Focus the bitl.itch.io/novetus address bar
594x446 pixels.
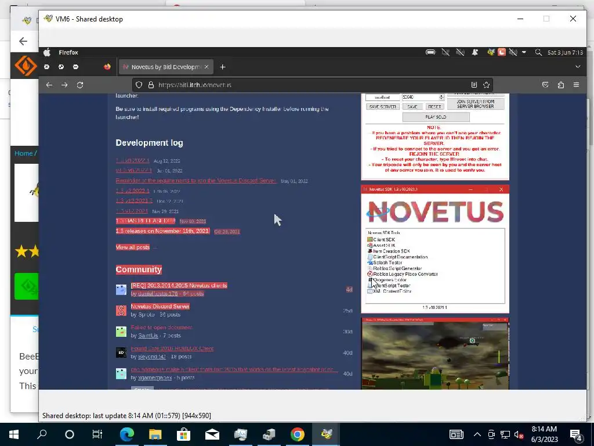point(313,85)
